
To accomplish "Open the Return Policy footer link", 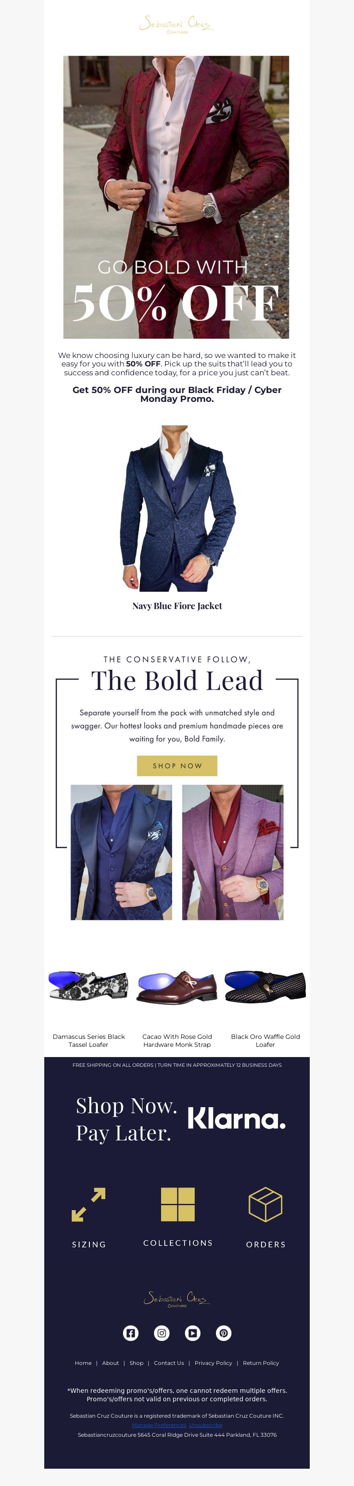I will 261,1363.
